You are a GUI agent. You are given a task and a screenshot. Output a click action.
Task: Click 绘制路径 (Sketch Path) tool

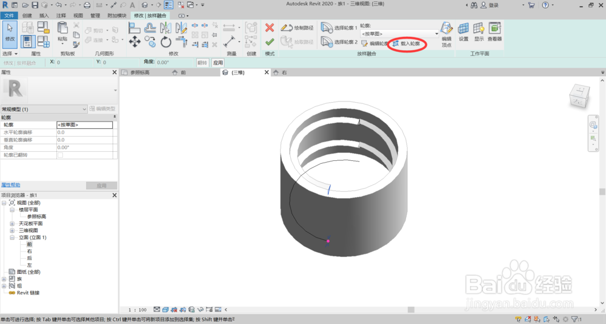[297, 28]
